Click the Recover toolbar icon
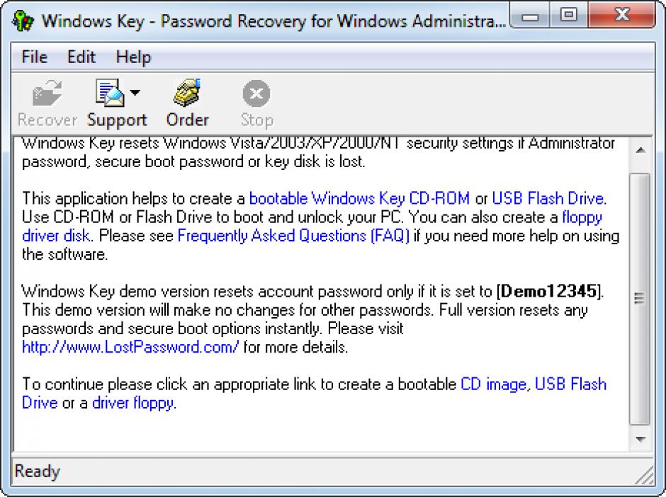The width and height of the screenshot is (666, 497). 47,94
